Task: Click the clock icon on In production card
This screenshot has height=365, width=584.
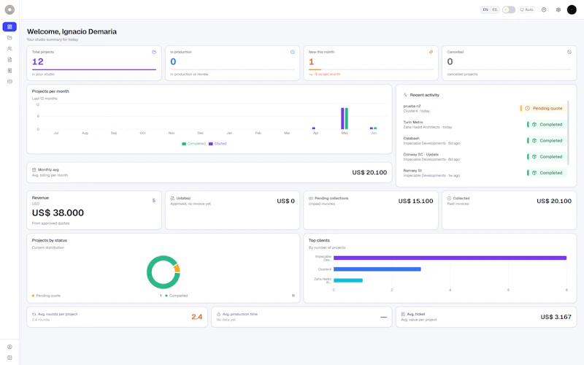Action: pos(293,52)
